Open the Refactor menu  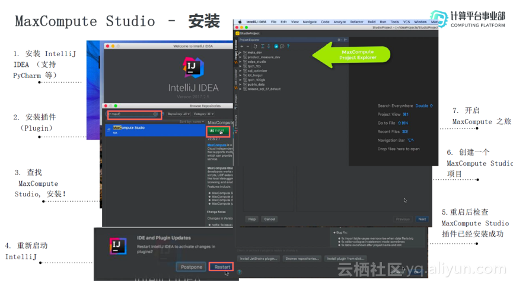[356, 22]
